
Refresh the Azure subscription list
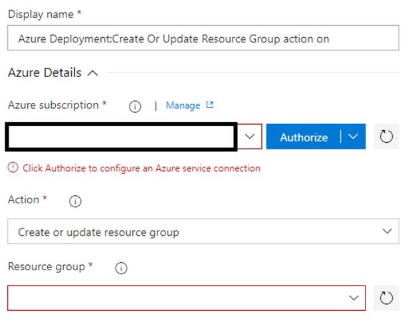pos(386,137)
